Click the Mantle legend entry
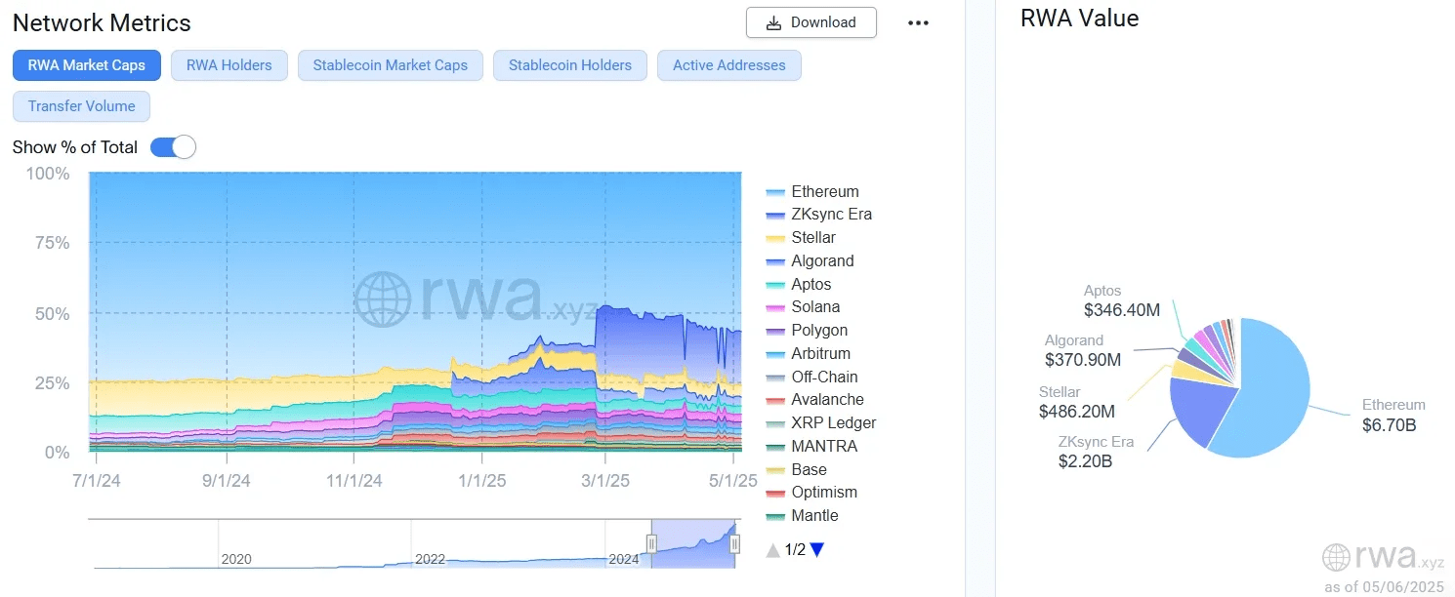Screen dimensions: 1455x597 click(x=803, y=515)
